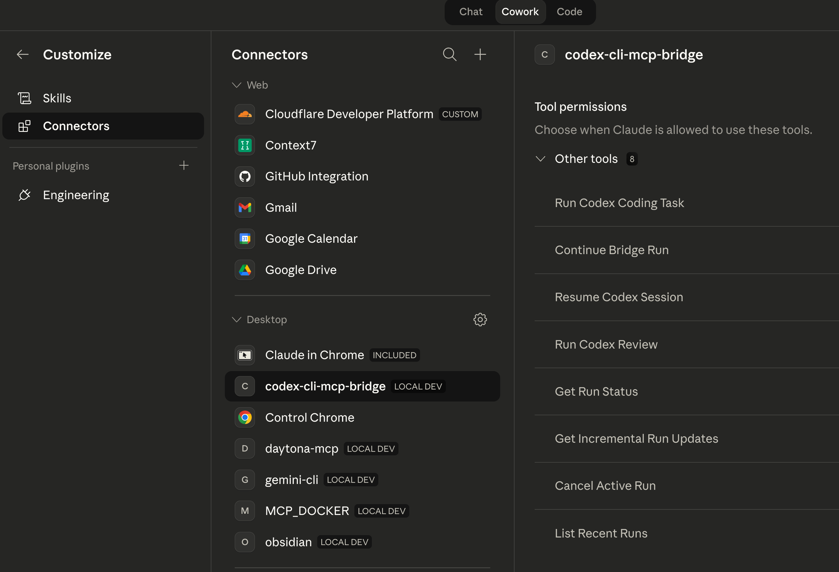
Task: Collapse the Desktop connectors section
Action: [x=236, y=320]
